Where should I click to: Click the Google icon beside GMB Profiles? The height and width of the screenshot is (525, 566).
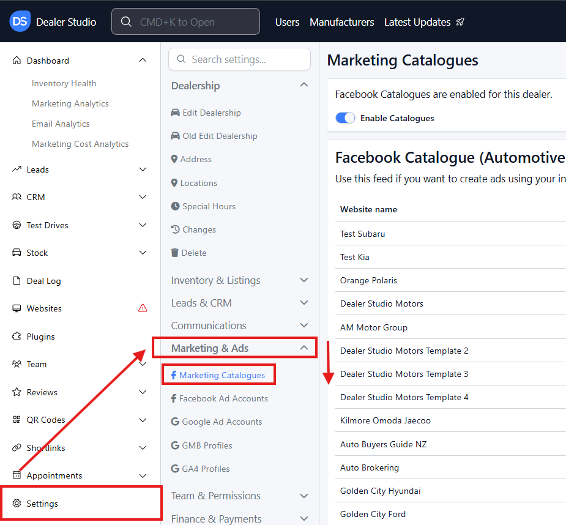pos(175,445)
